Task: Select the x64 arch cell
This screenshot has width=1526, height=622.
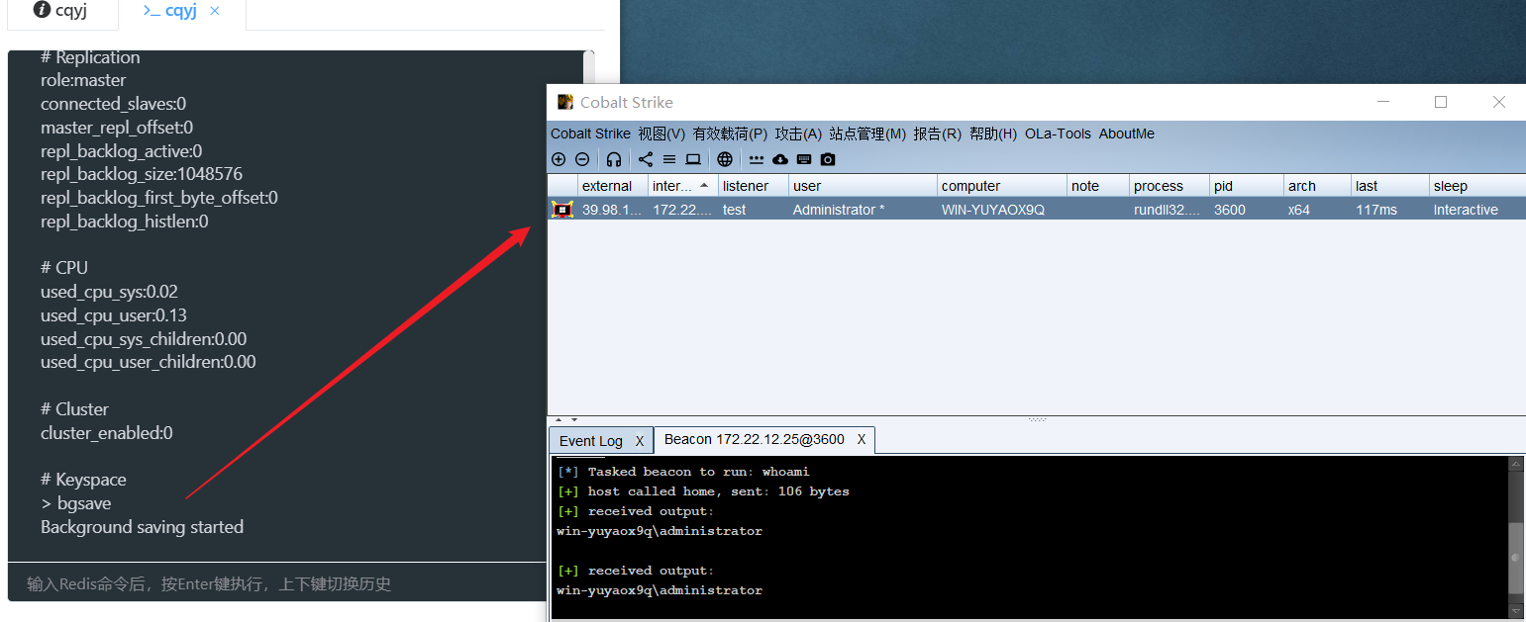Action: (x=1318, y=210)
